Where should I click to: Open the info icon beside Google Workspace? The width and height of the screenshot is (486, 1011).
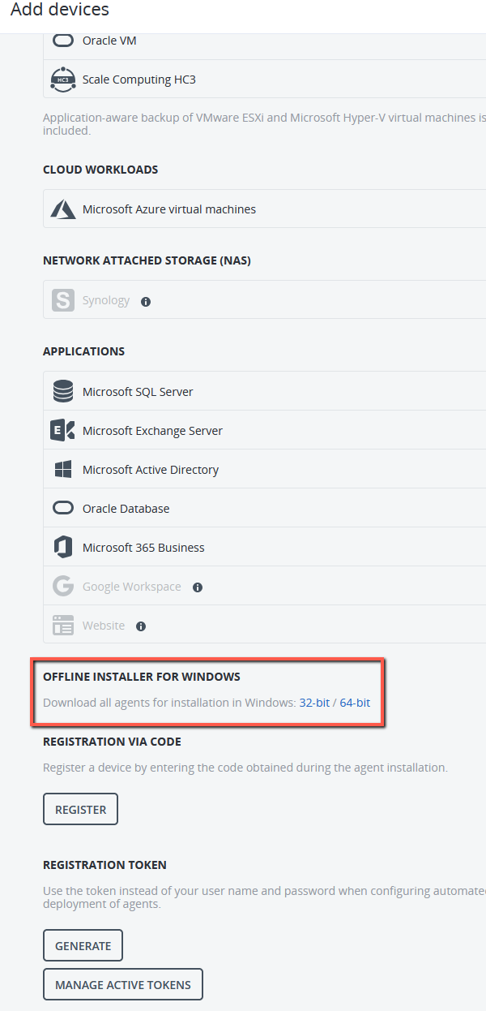(198, 587)
